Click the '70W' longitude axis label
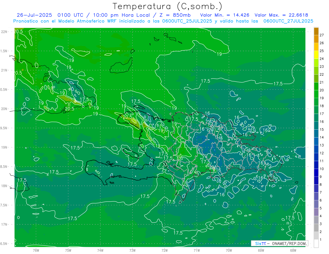This screenshot has width=329, height=254. coord(229,251)
